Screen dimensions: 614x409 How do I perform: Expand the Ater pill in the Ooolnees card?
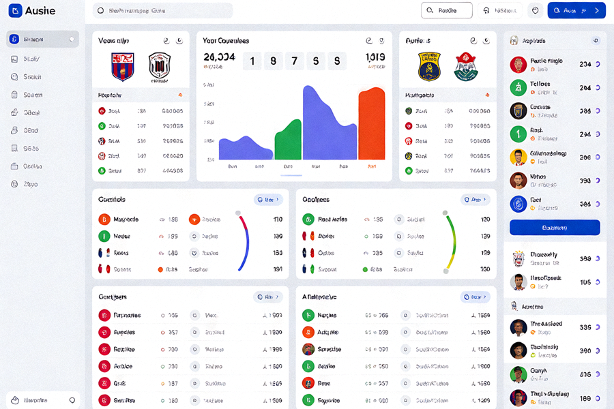(x=475, y=200)
